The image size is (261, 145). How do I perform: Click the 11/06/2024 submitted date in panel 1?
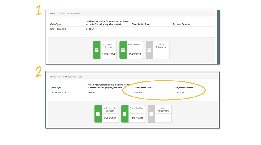pos(108,54)
